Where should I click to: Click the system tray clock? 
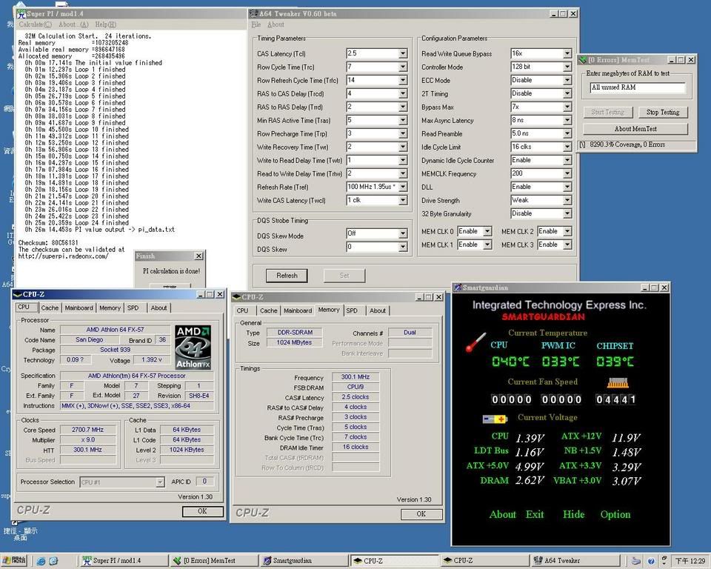pyautogui.click(x=690, y=562)
